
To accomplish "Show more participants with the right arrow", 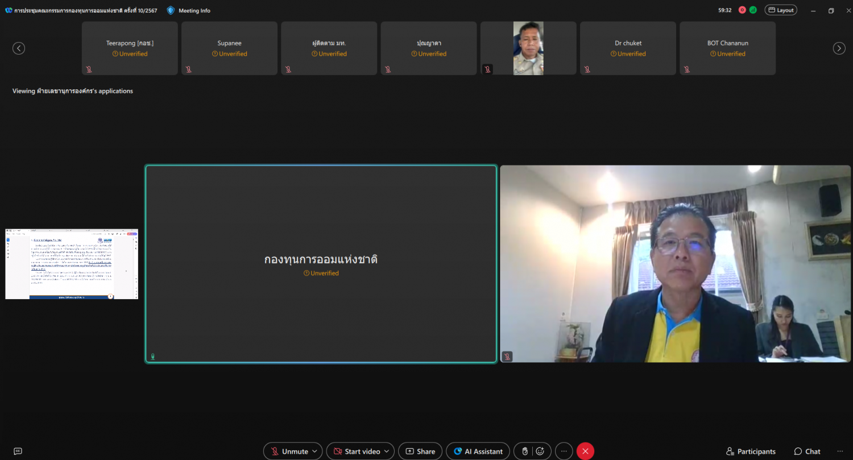I will (x=839, y=48).
